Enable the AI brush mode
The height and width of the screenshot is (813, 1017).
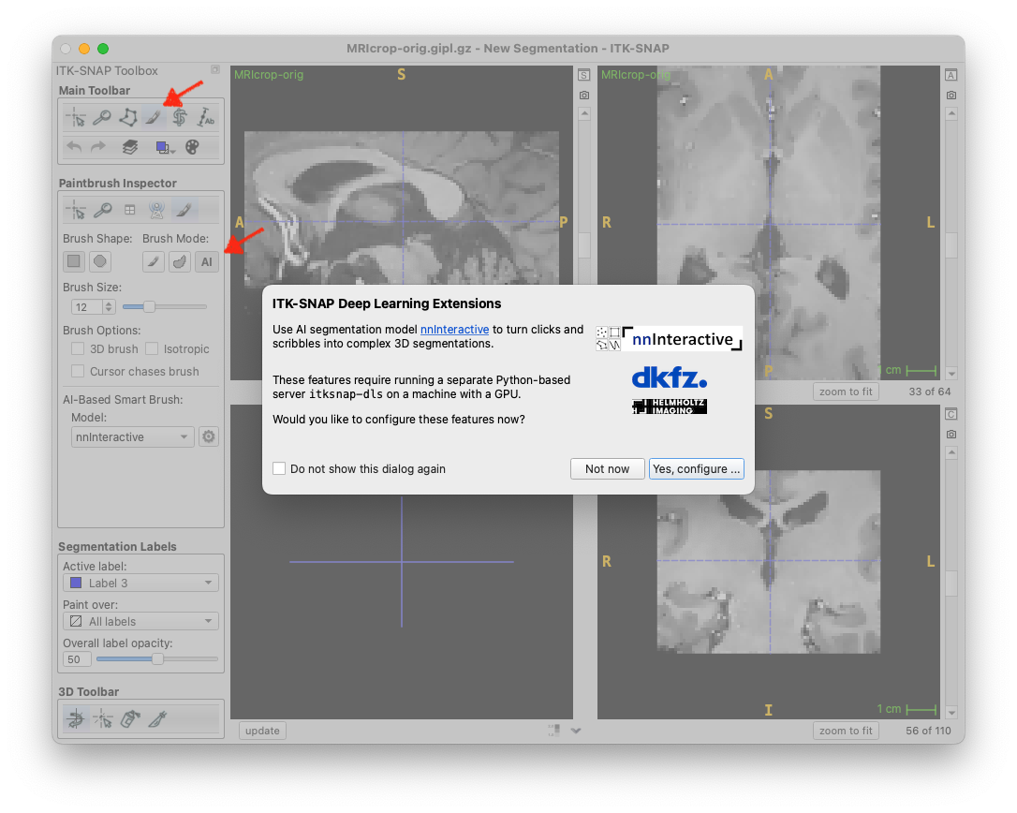[206, 261]
